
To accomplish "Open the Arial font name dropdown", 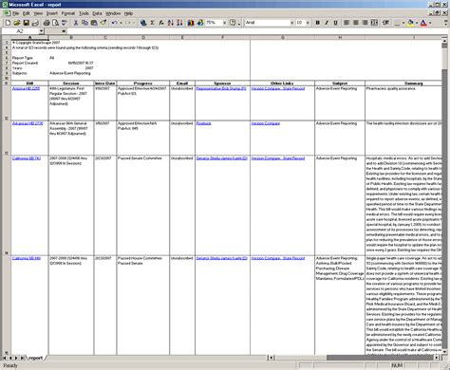I will pos(291,23).
